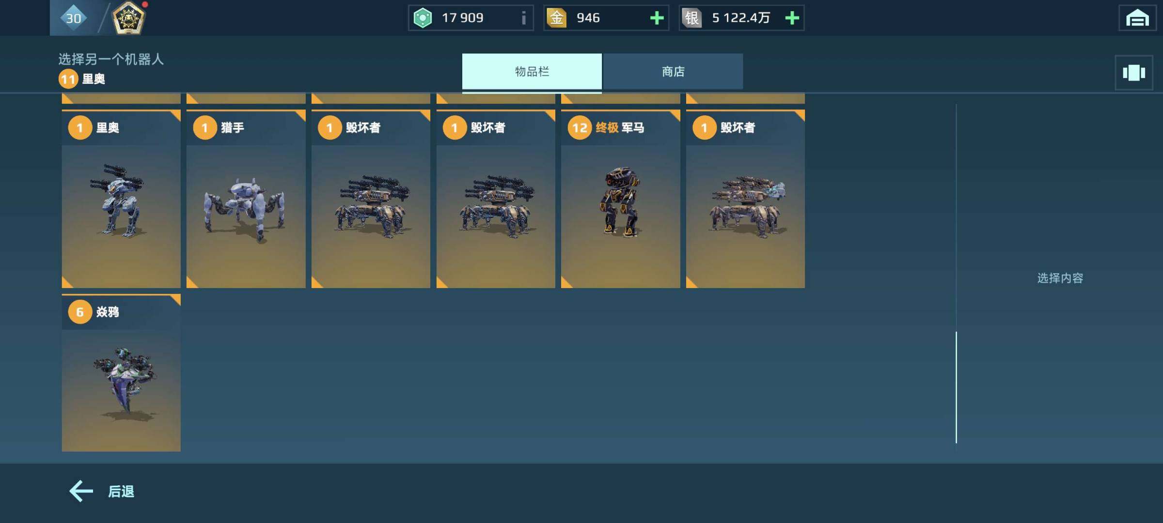Add more silver with plus icon
Image resolution: width=1163 pixels, height=523 pixels.
coord(792,18)
